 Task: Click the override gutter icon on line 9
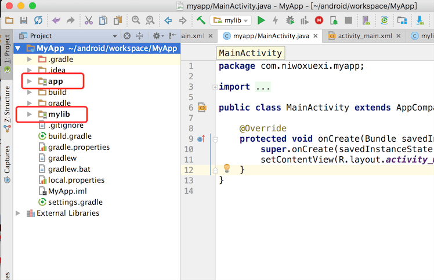[201, 139]
